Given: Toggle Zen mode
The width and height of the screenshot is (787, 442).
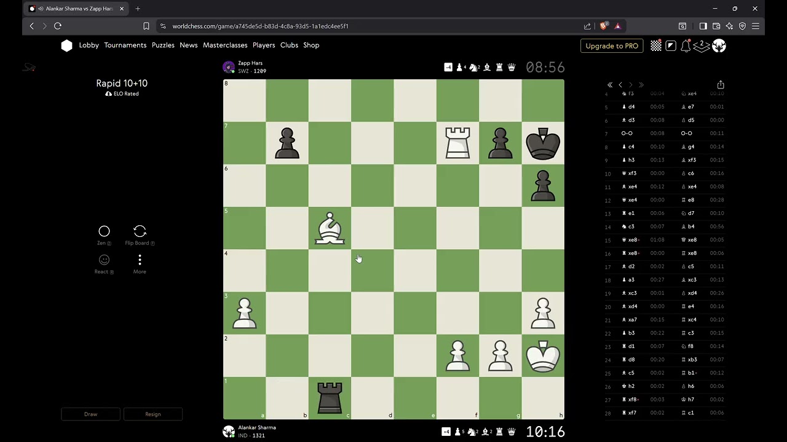Looking at the screenshot, I should pos(104,235).
